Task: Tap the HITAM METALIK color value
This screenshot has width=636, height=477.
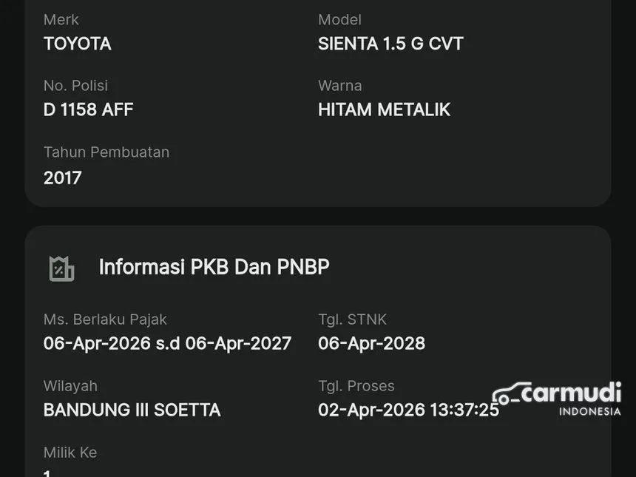Action: [384, 109]
